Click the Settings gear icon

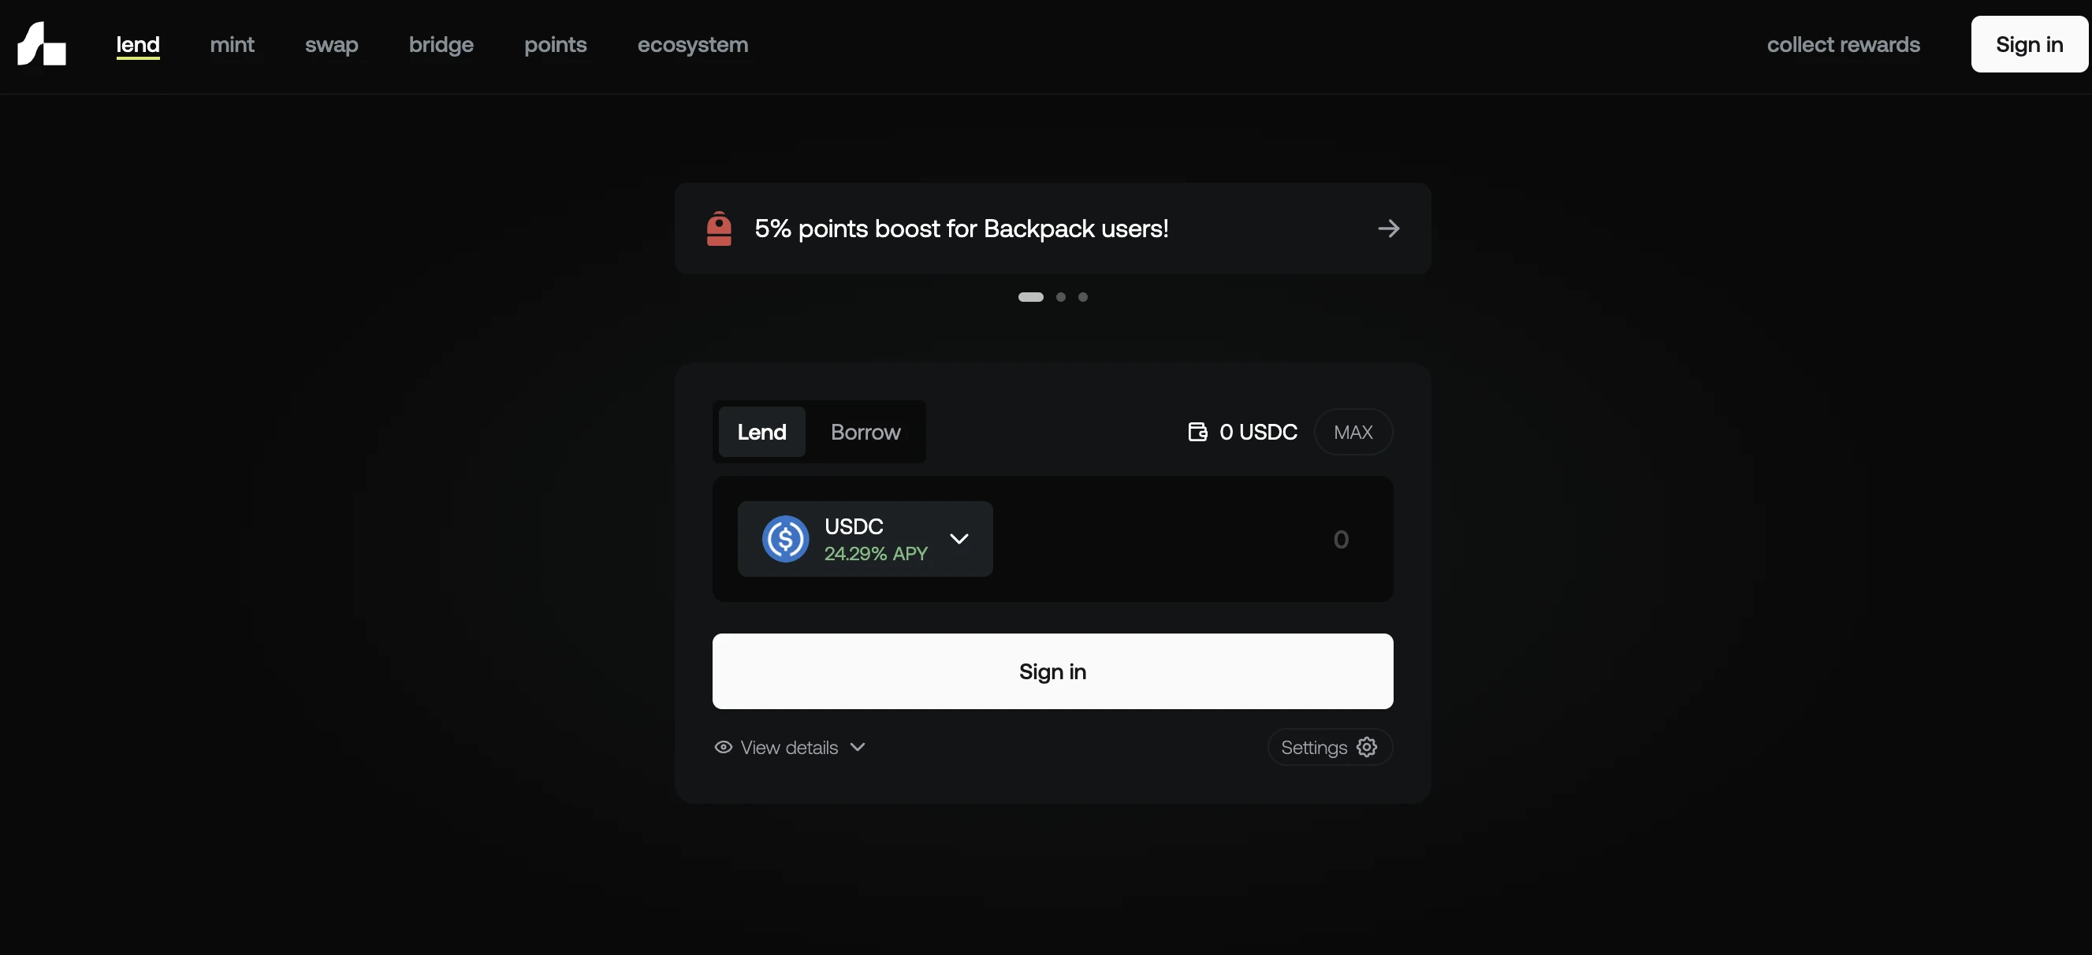click(1367, 747)
